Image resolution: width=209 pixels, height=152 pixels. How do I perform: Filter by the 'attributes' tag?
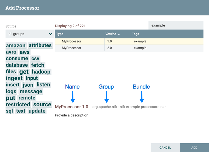click(x=40, y=45)
